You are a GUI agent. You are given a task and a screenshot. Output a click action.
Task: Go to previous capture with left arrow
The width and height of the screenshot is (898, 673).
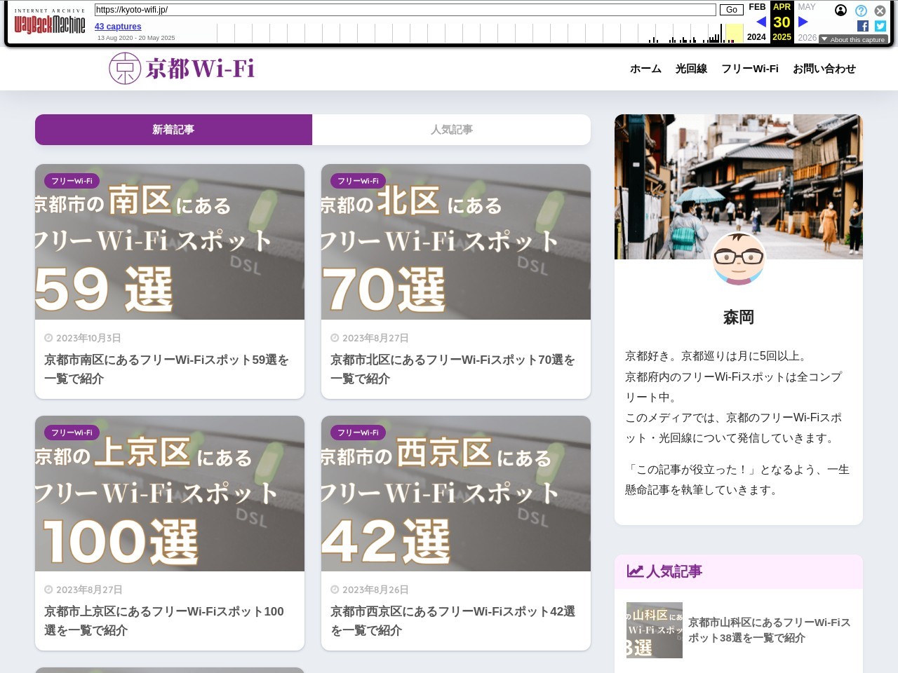click(760, 22)
